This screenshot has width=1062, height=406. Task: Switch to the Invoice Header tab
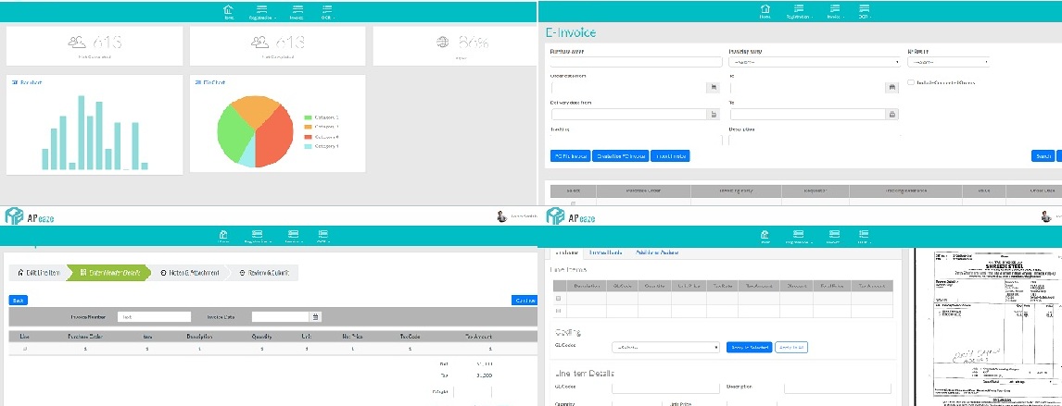605,252
